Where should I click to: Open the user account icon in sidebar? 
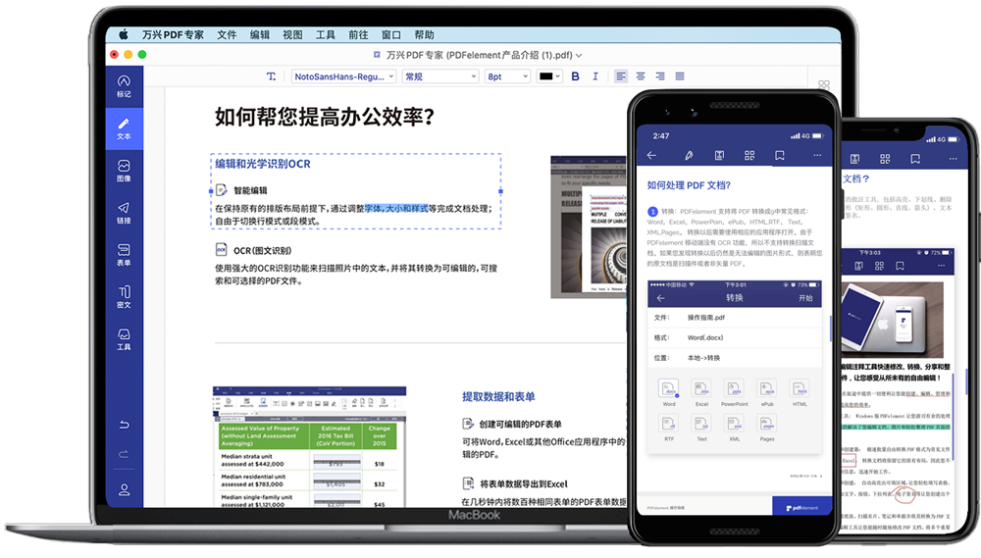point(124,489)
